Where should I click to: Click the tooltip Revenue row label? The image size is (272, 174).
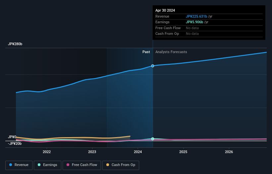tap(162, 16)
